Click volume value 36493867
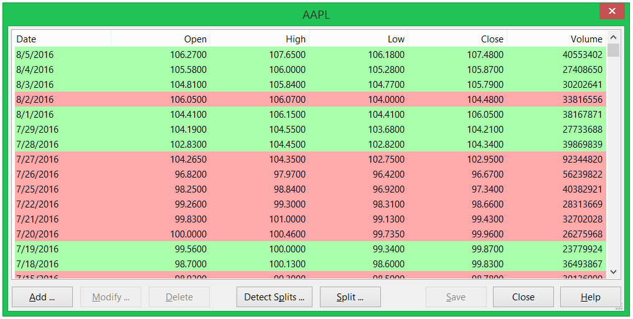633x319 pixels. coord(583,264)
